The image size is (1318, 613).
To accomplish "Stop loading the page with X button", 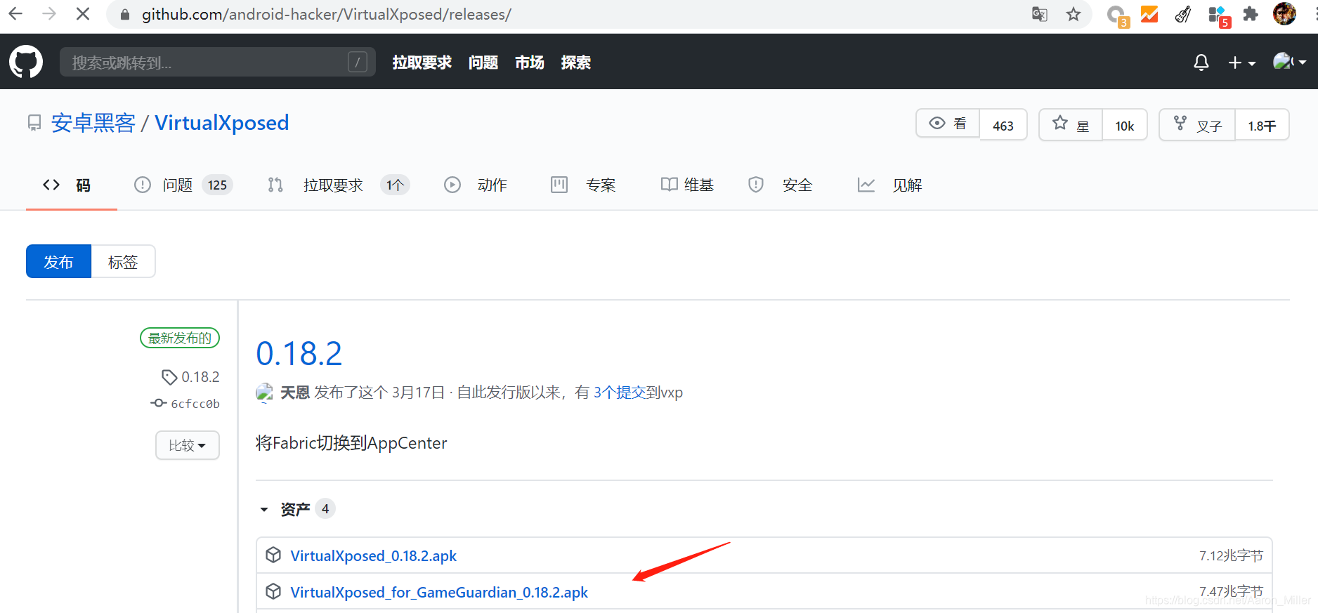I will click(82, 14).
